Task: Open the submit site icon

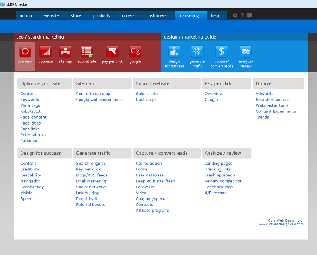Action: 87,52
